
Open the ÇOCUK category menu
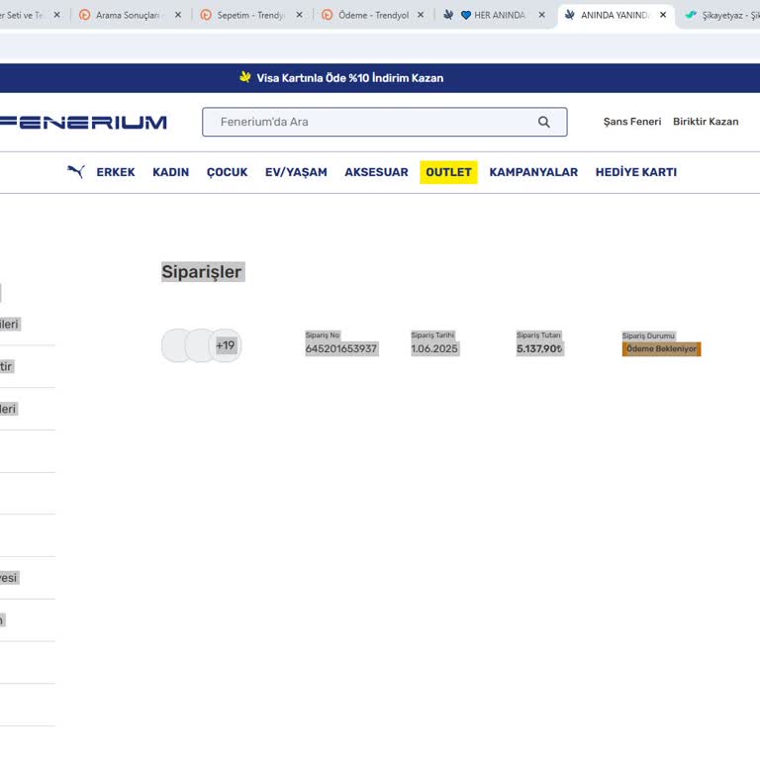(x=227, y=172)
